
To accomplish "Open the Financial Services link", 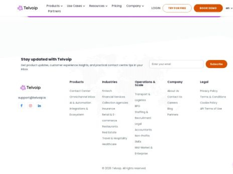I will (x=113, y=97).
